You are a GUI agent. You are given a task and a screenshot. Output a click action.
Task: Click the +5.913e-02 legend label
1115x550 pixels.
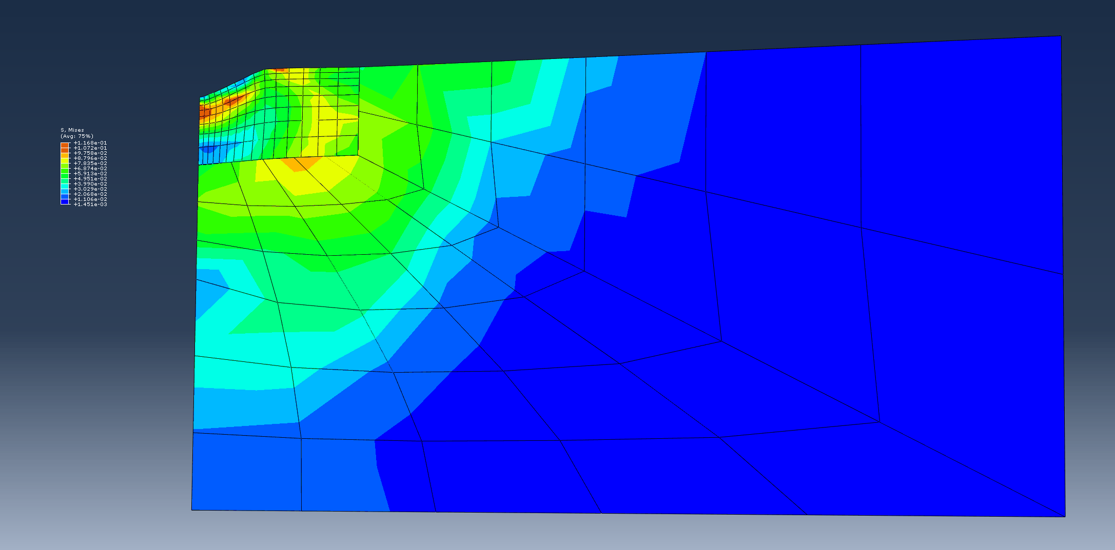(90, 174)
